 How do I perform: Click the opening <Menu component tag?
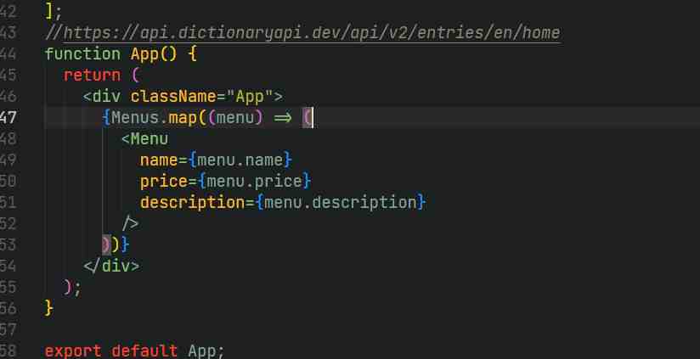[144, 138]
